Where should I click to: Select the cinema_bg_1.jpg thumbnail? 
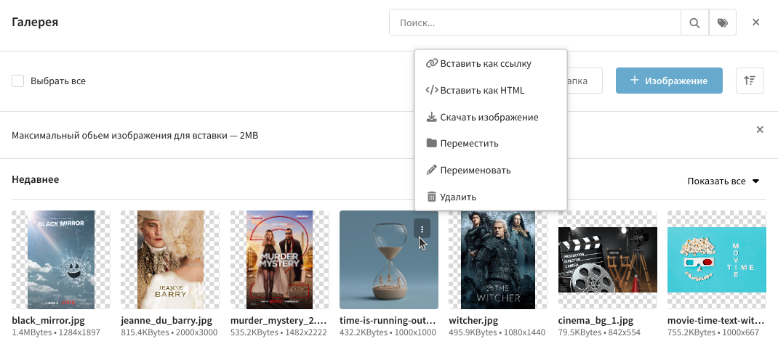607,260
